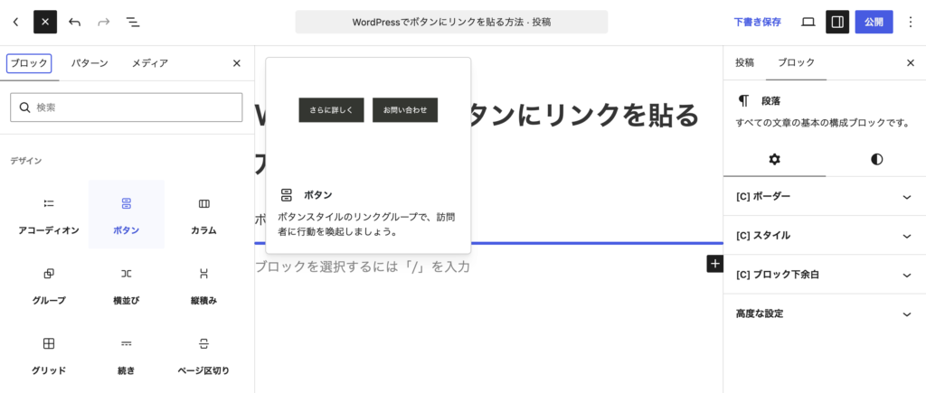Insert the アコーディオン block
Image resolution: width=926 pixels, height=393 pixels.
[x=49, y=215]
